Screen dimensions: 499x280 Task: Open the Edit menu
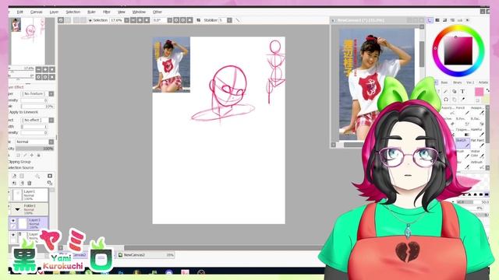click(x=20, y=12)
